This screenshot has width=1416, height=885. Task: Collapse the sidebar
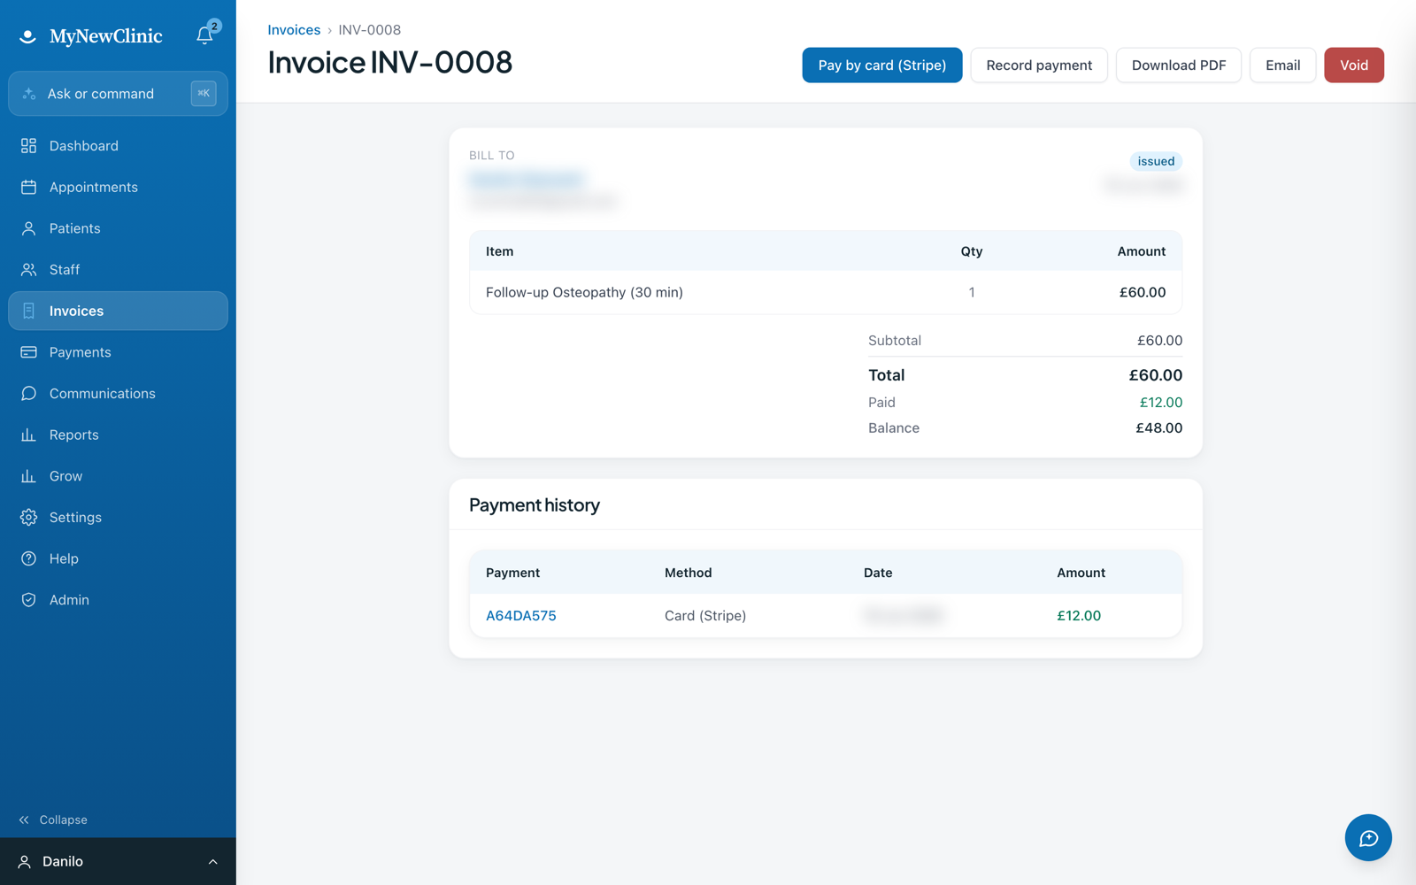pyautogui.click(x=53, y=820)
